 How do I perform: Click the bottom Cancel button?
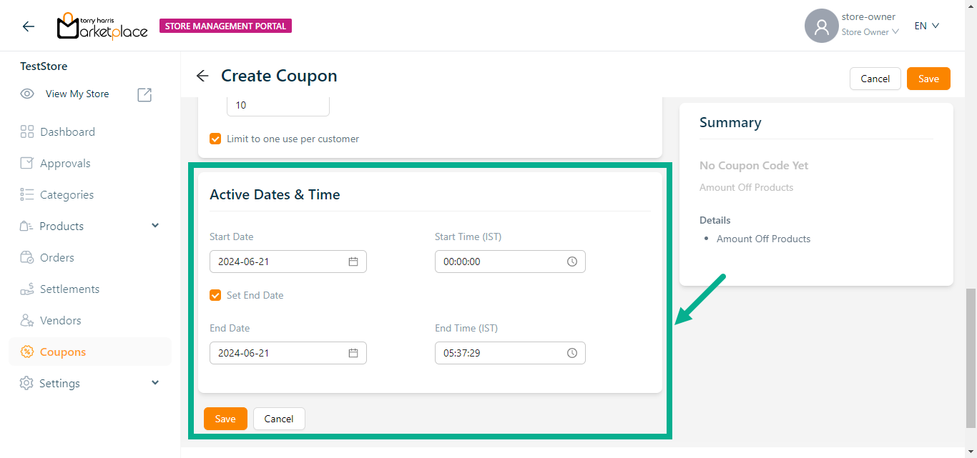tap(279, 419)
